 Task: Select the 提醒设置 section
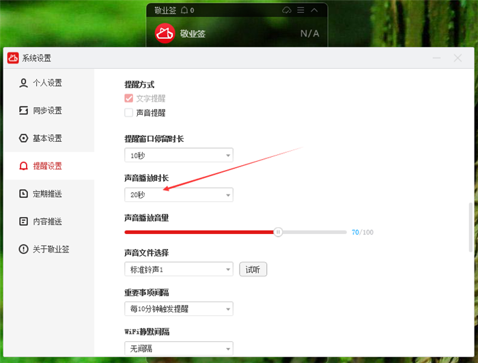(49, 166)
